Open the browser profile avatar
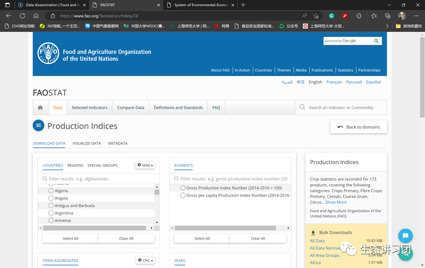This screenshot has height=268, width=425. point(402,16)
